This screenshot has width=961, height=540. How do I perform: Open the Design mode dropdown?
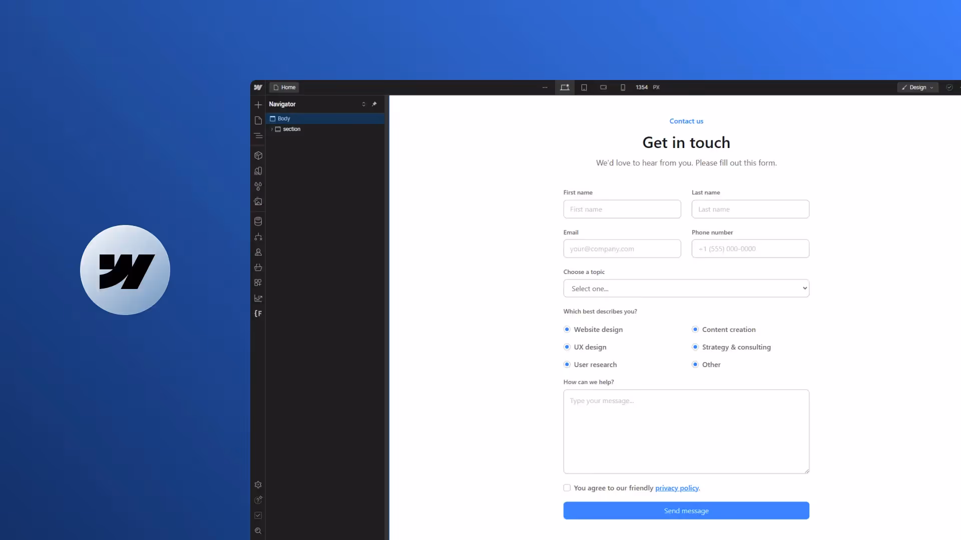pyautogui.click(x=917, y=87)
